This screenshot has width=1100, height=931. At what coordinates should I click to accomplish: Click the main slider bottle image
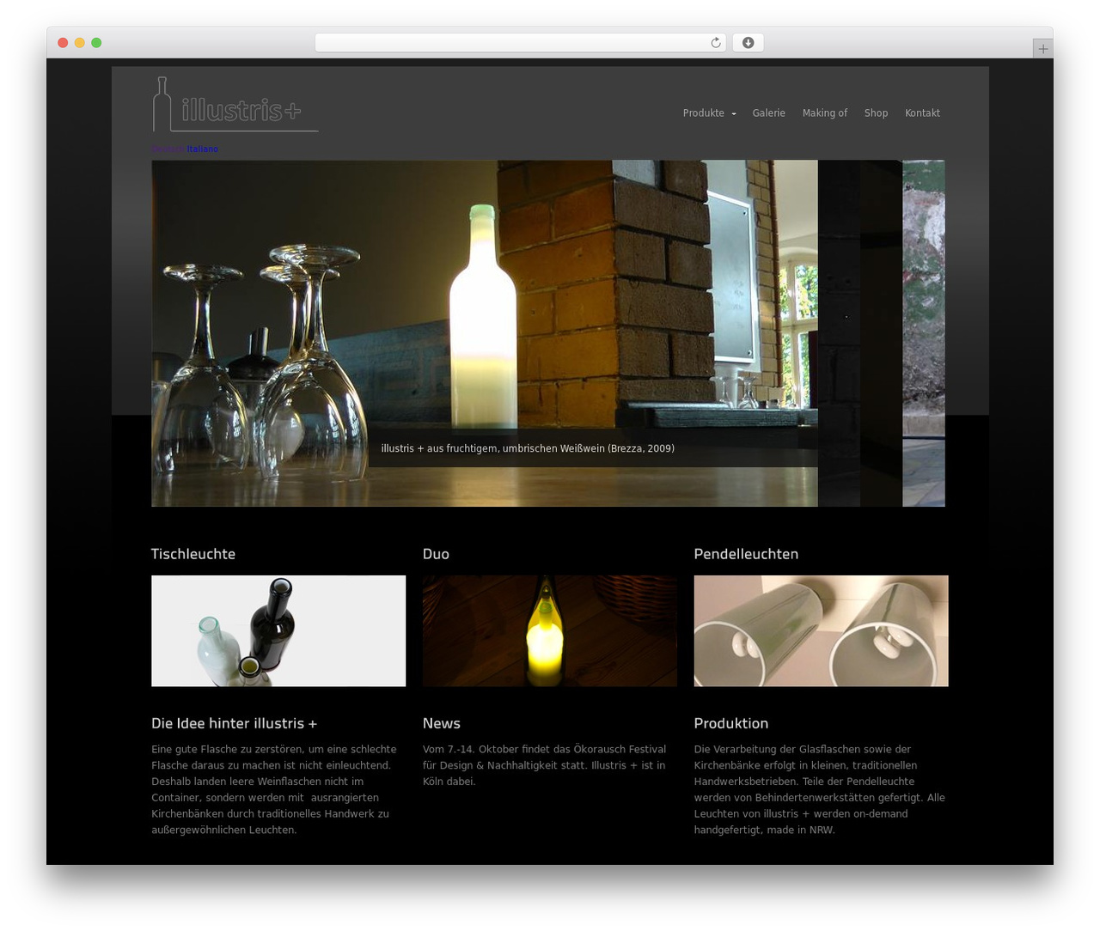[x=485, y=333]
